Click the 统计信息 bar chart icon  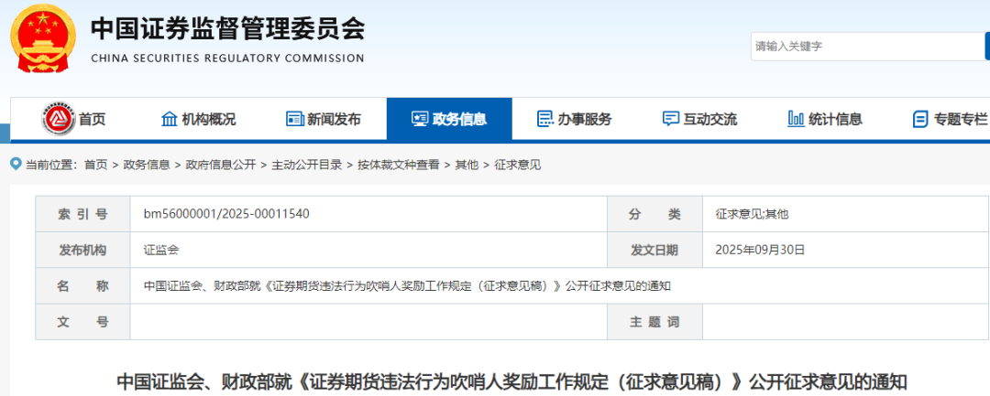[796, 118]
